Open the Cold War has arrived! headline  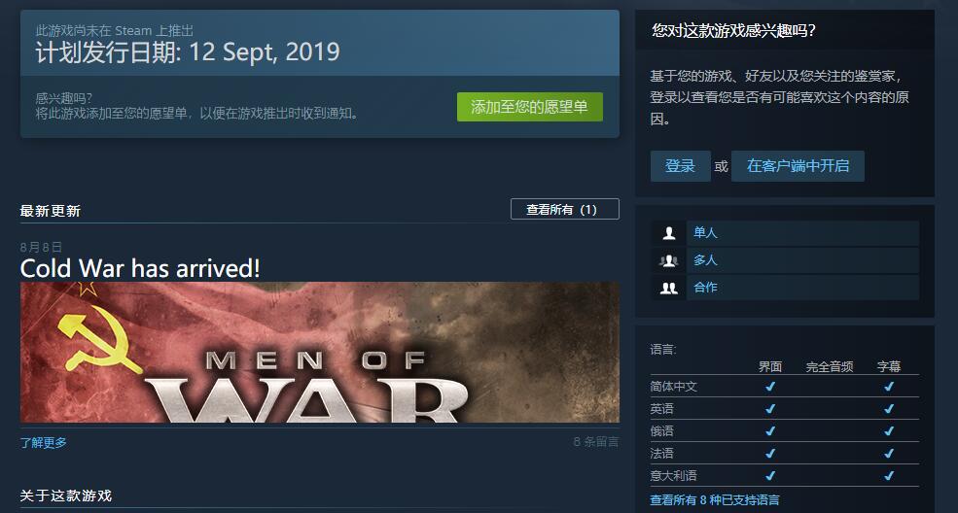pyautogui.click(x=140, y=268)
